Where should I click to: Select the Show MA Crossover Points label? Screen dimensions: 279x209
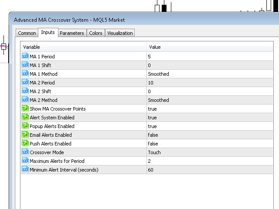tap(58, 109)
